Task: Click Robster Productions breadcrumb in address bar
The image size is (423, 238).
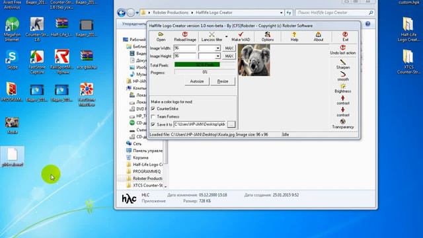Action: (x=171, y=13)
